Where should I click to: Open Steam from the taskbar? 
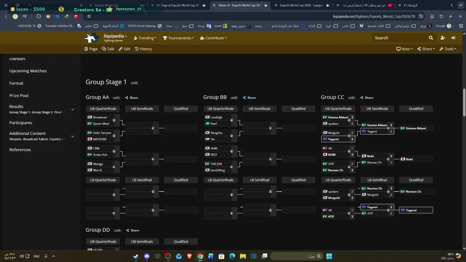(x=136, y=256)
